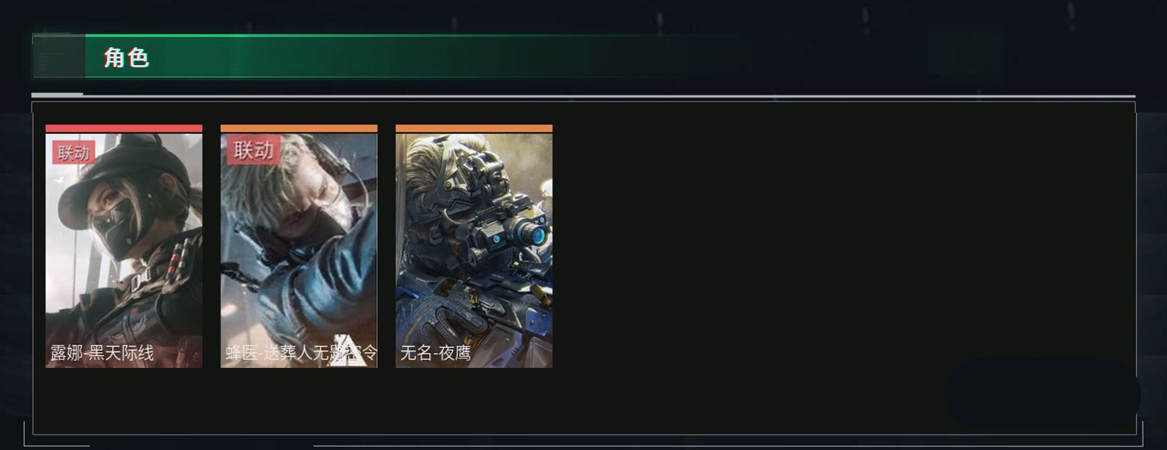
Task: Click the 露娜-黑天际线 name label
Action: tap(102, 353)
